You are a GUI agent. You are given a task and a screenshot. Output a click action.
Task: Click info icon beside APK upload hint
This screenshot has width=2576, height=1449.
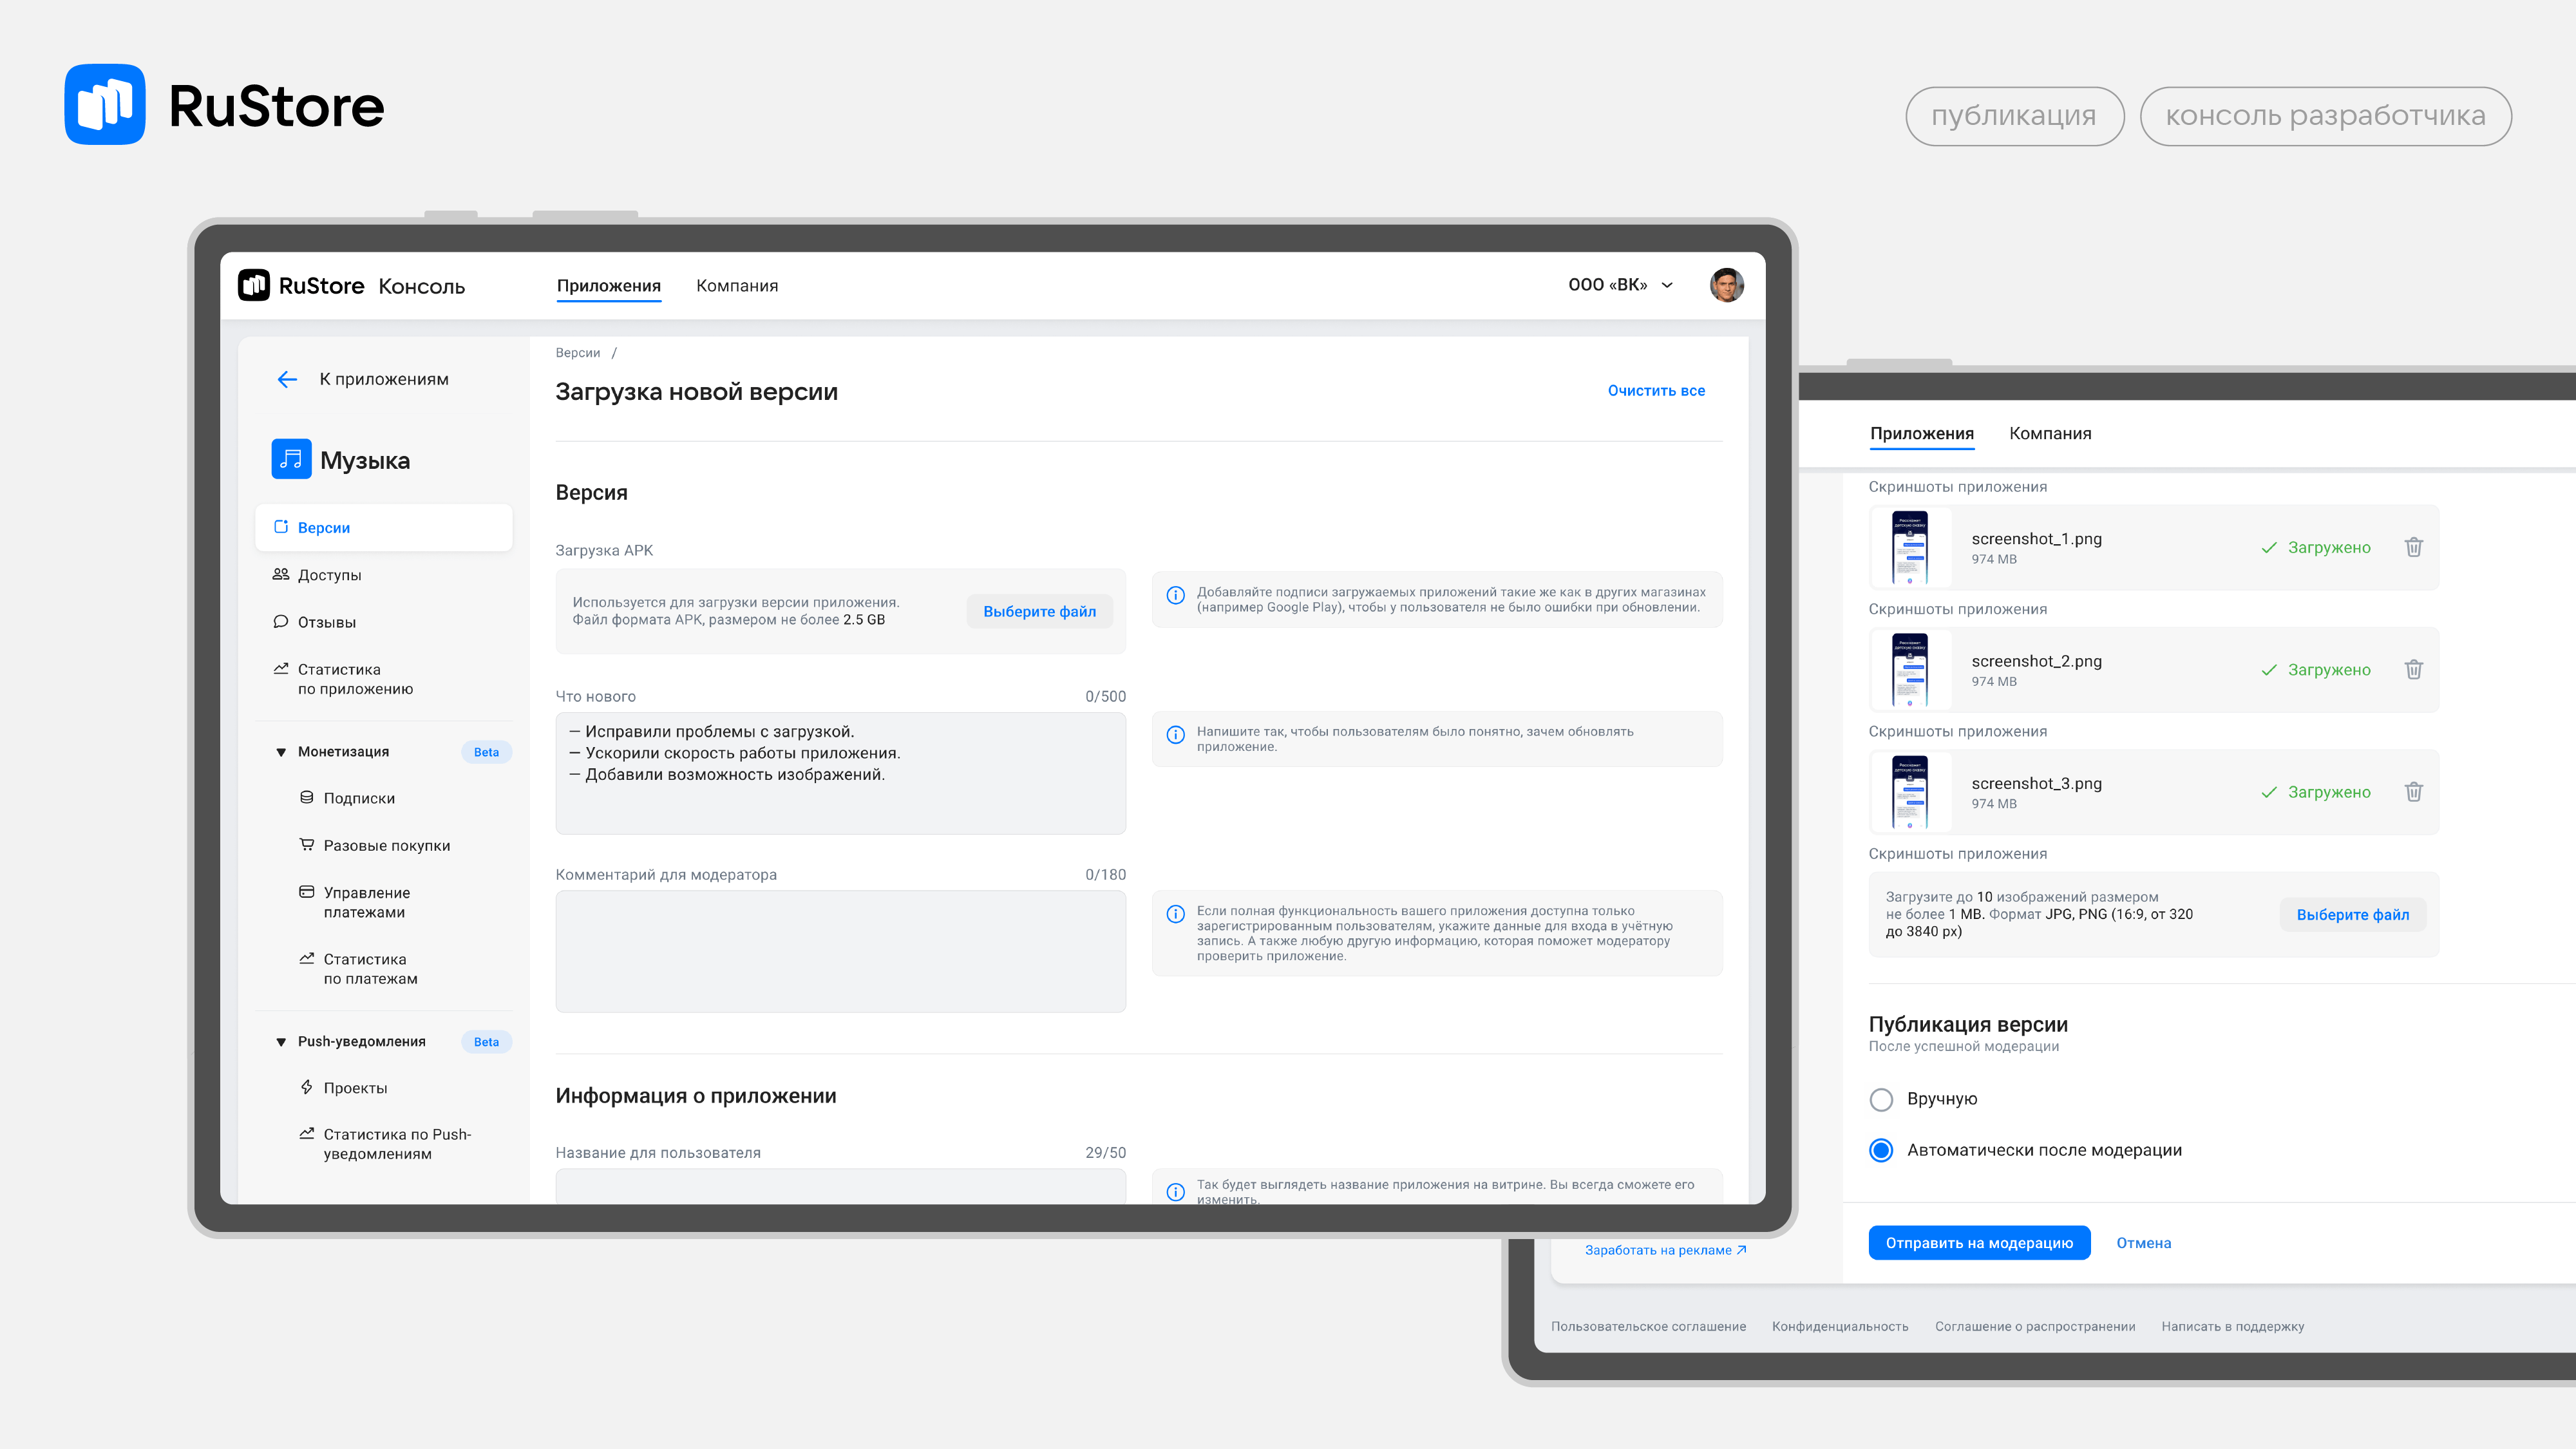click(x=1176, y=596)
